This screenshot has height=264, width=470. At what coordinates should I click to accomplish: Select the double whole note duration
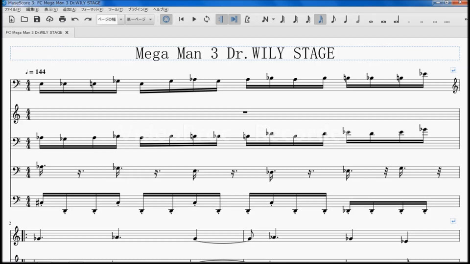tap(384, 21)
